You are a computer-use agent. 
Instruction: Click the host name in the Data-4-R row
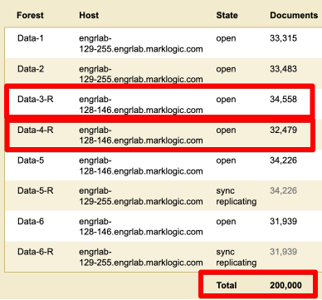point(141,135)
